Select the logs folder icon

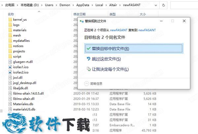coord(10,25)
